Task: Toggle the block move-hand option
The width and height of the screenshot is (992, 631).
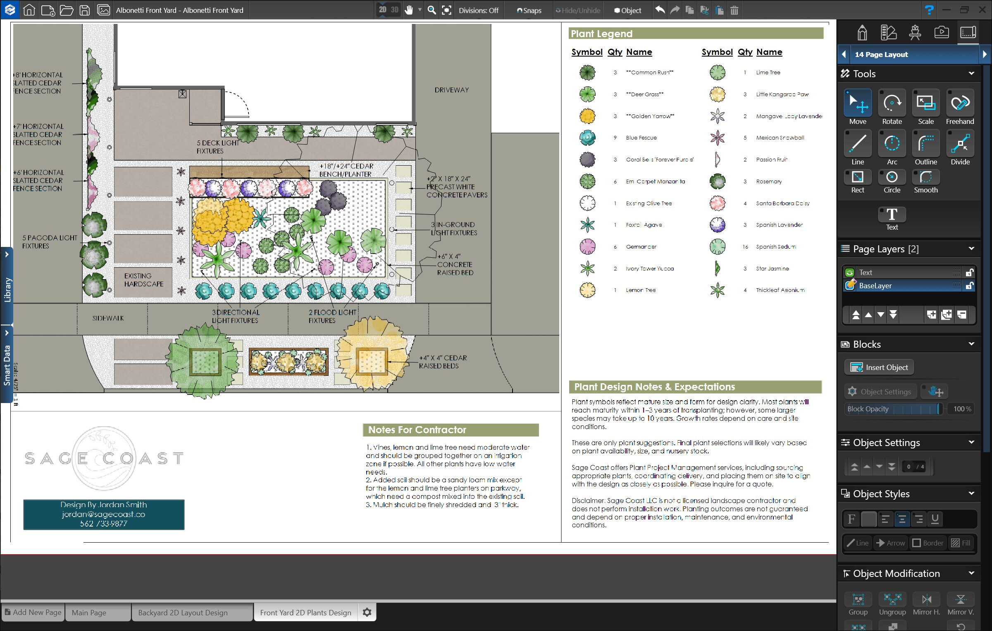Action: (x=935, y=391)
